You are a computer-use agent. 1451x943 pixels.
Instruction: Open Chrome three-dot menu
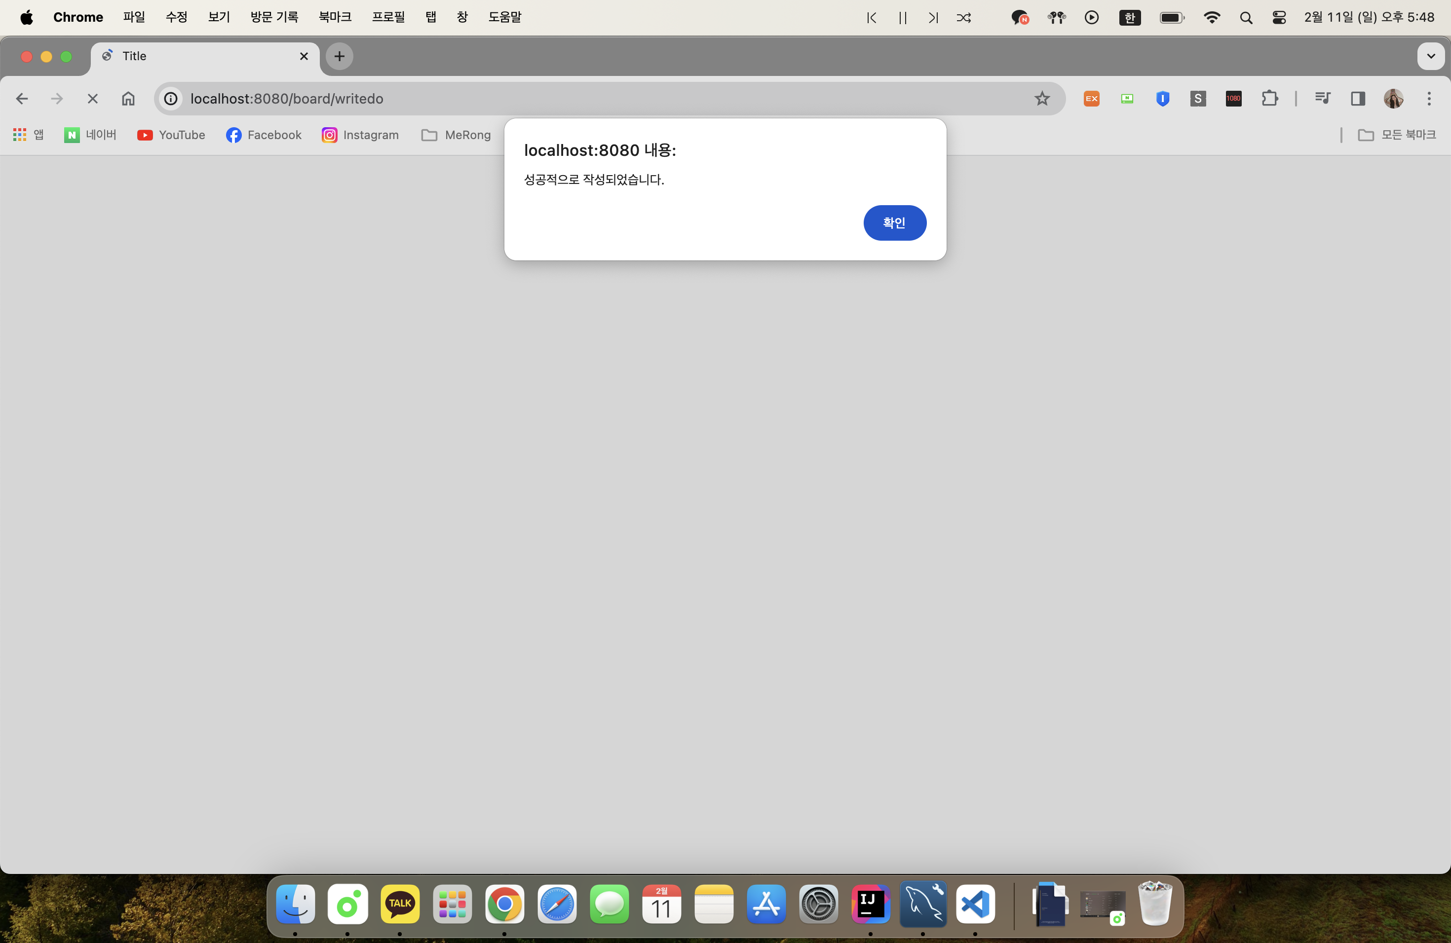coord(1429,99)
